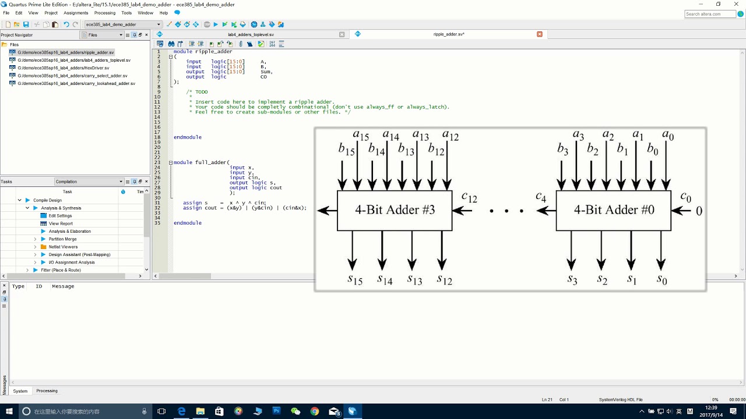Screen dimensions: 746x419
Task: Click the Decrease Indent editor icon
Action: pyautogui.click(x=200, y=44)
